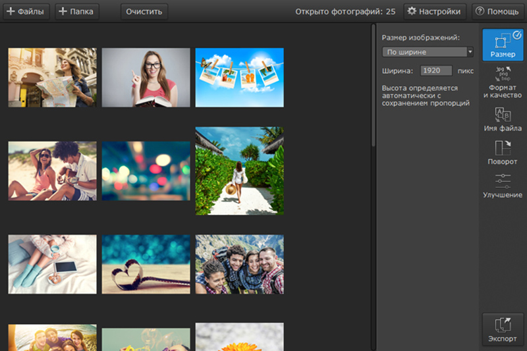
Task: Select the legs in blue socks thumbnail
Action: click(52, 264)
